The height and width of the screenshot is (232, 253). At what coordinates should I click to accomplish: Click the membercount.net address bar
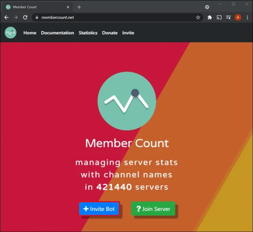[x=117, y=17]
